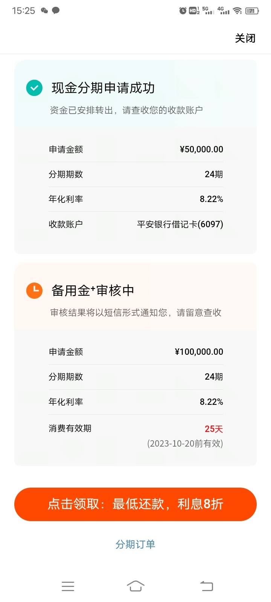Image resolution: width=271 pixels, height=602 pixels.
Task: Tap the Wi-Fi signal status icon
Action: click(237, 11)
